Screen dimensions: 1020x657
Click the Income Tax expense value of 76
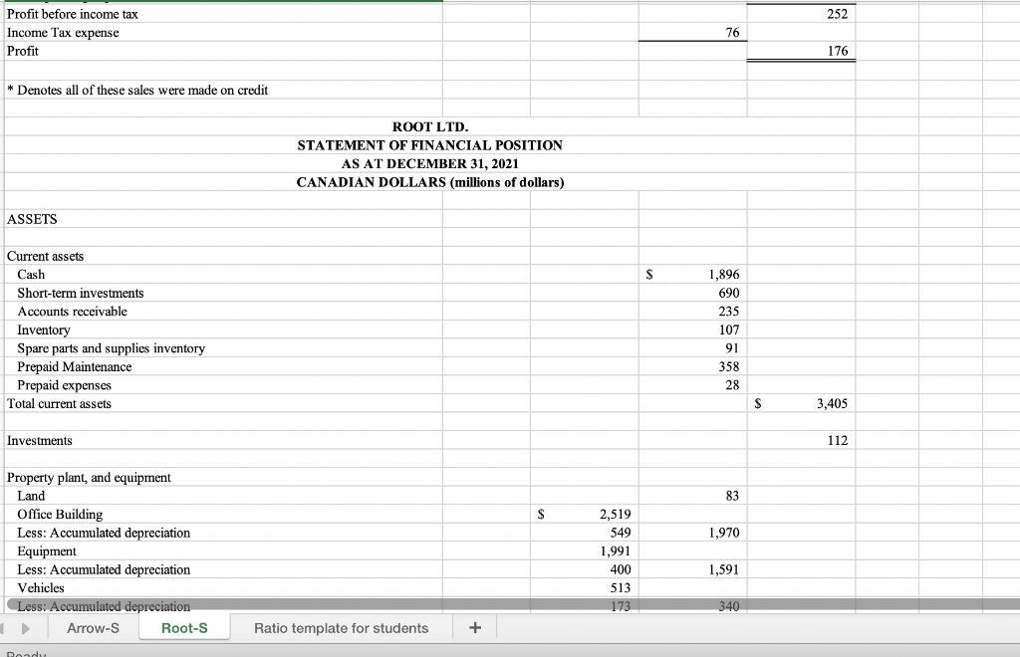(729, 32)
